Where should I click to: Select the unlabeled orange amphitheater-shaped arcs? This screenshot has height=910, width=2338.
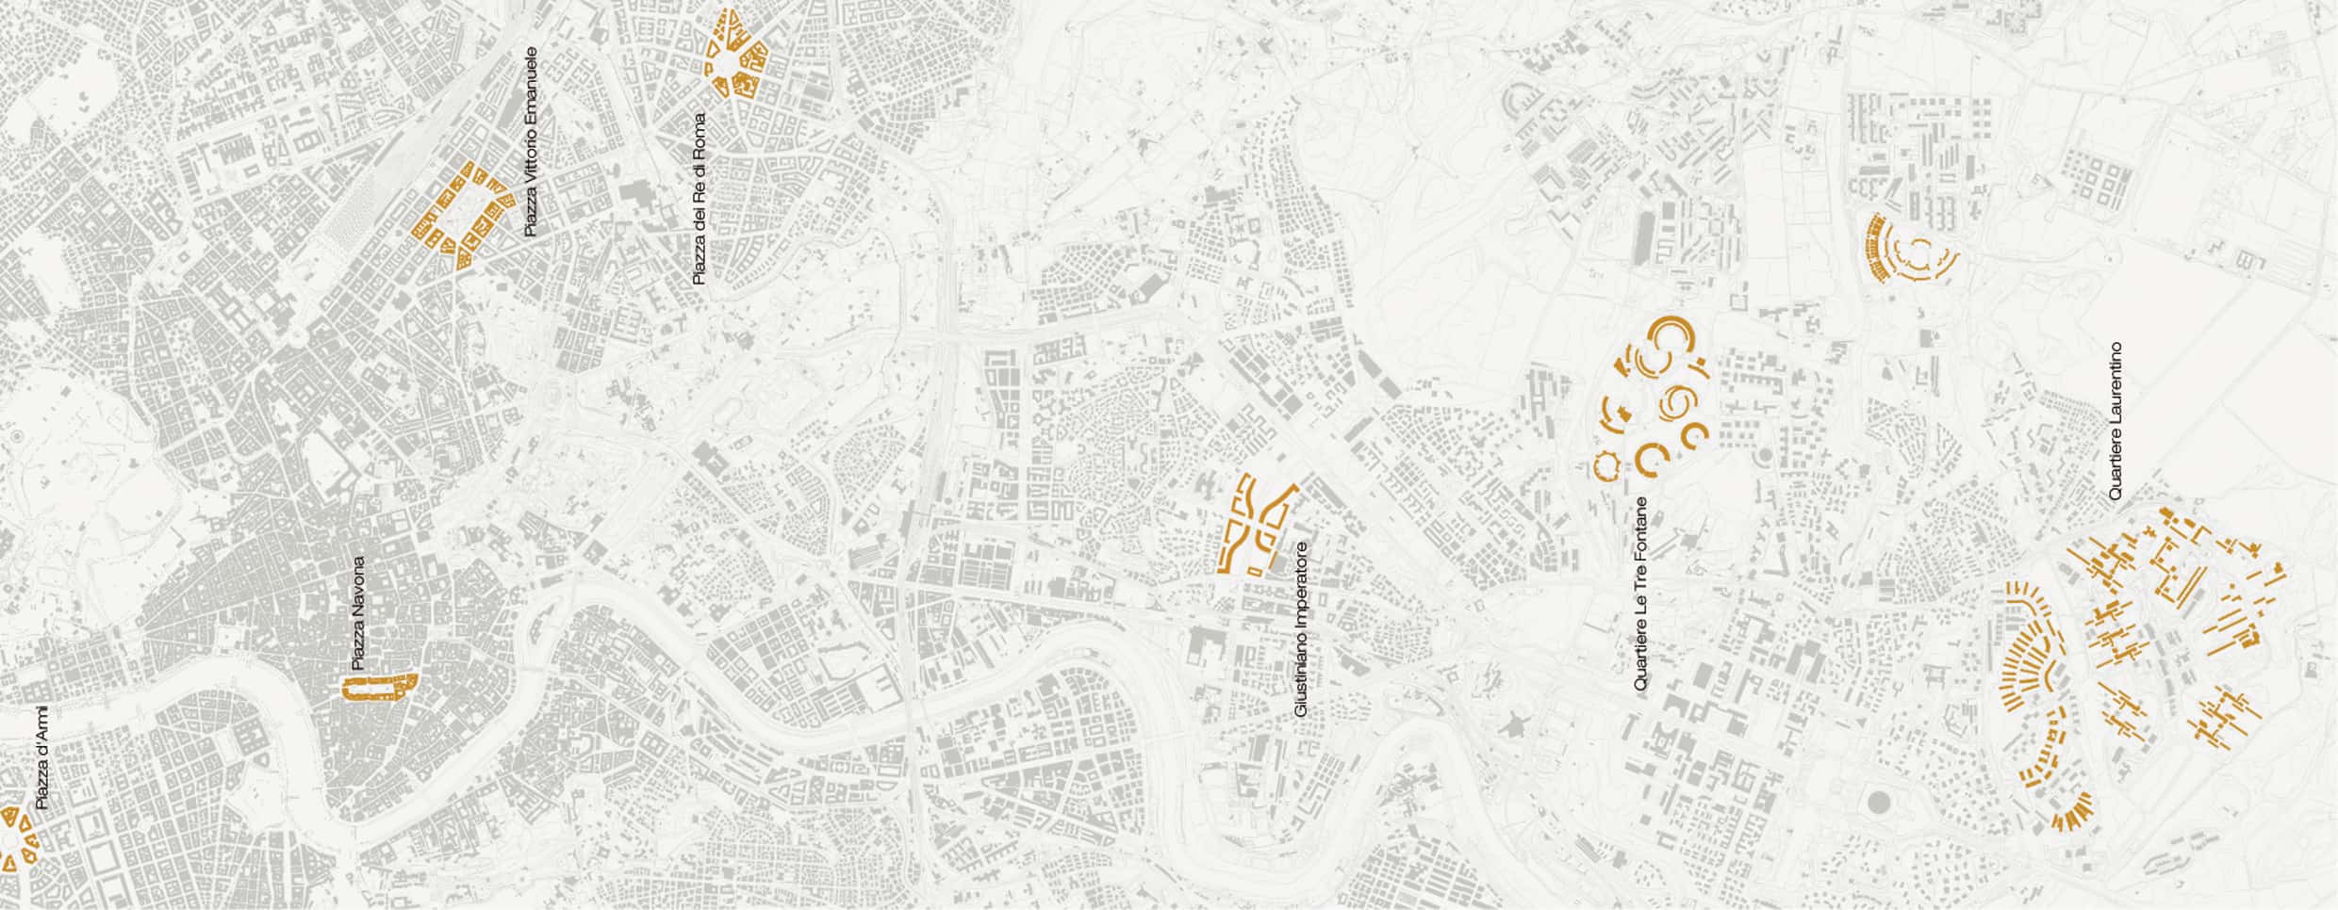1910,249
